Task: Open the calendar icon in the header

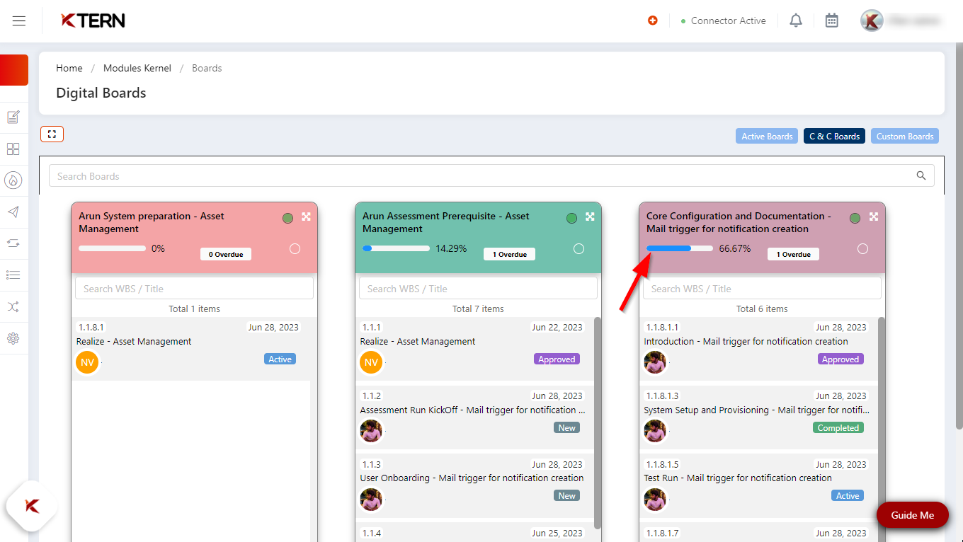Action: pyautogui.click(x=831, y=21)
